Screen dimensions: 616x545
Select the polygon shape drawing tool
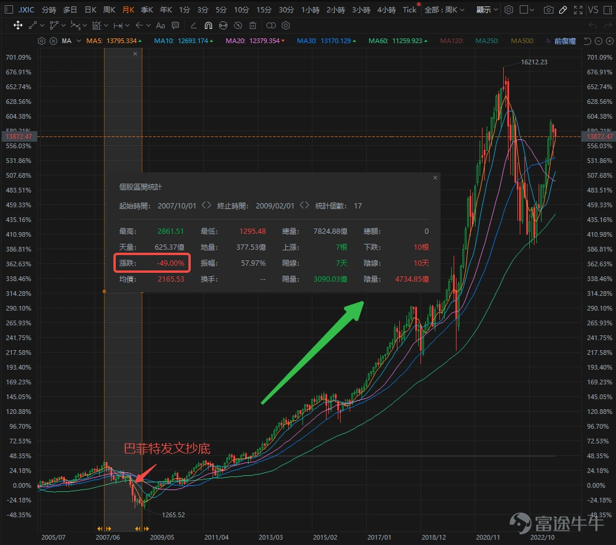[54, 25]
